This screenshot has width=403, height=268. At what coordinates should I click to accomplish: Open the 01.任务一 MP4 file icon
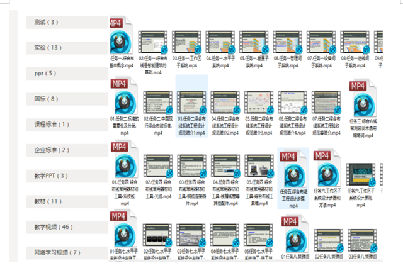tap(120, 38)
